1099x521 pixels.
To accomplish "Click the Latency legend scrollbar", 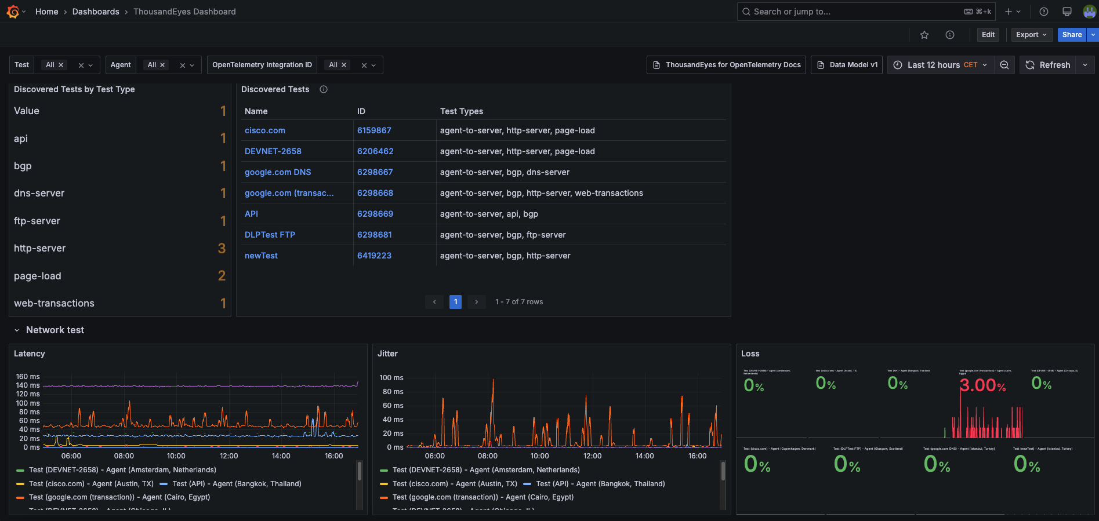I will 360,471.
